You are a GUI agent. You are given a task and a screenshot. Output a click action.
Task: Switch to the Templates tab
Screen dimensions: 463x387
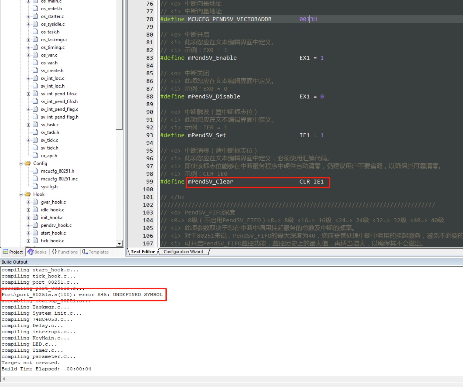(96, 252)
